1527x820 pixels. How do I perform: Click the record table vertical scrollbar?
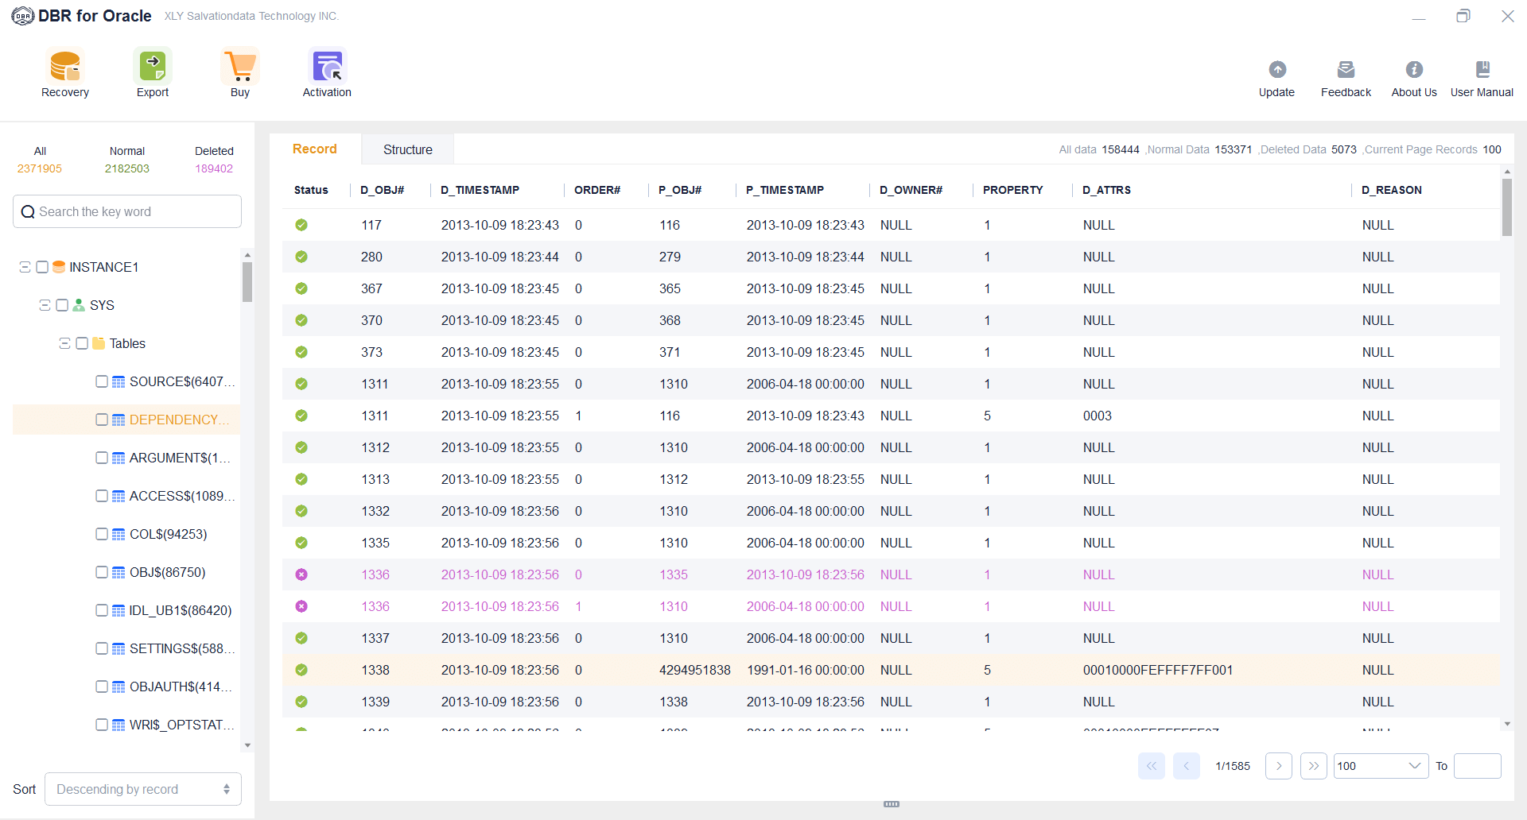pos(1506,208)
